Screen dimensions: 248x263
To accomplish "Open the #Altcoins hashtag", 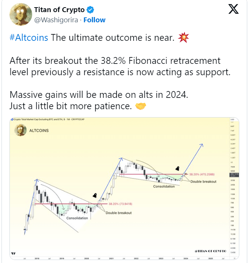I will 29,37.
